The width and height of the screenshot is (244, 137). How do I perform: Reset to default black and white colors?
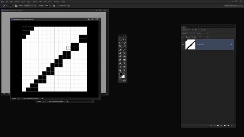(x=120, y=77)
